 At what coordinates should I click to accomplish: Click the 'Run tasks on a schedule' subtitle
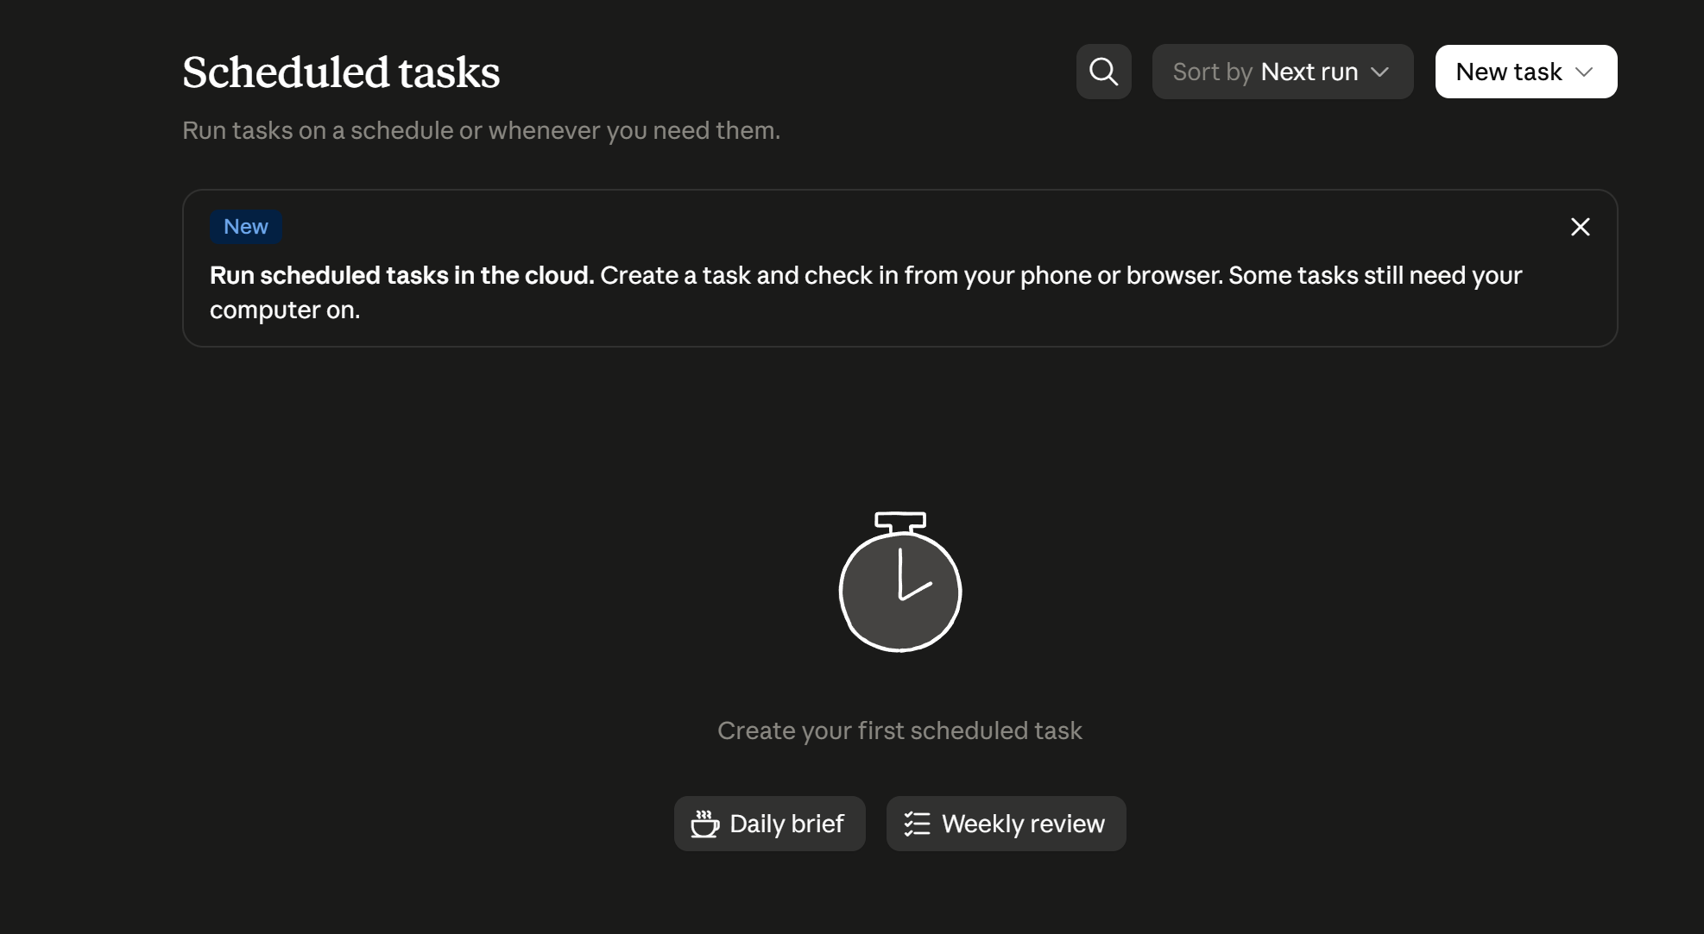tap(481, 130)
